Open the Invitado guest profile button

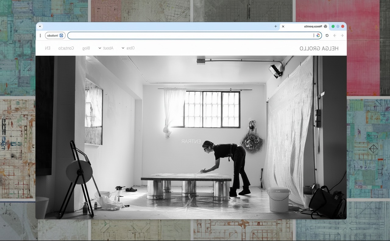coord(55,36)
